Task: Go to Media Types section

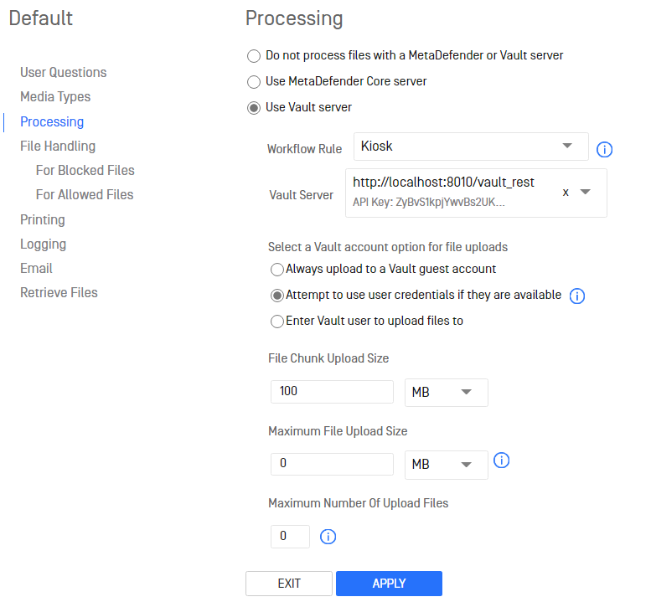Action: click(55, 96)
